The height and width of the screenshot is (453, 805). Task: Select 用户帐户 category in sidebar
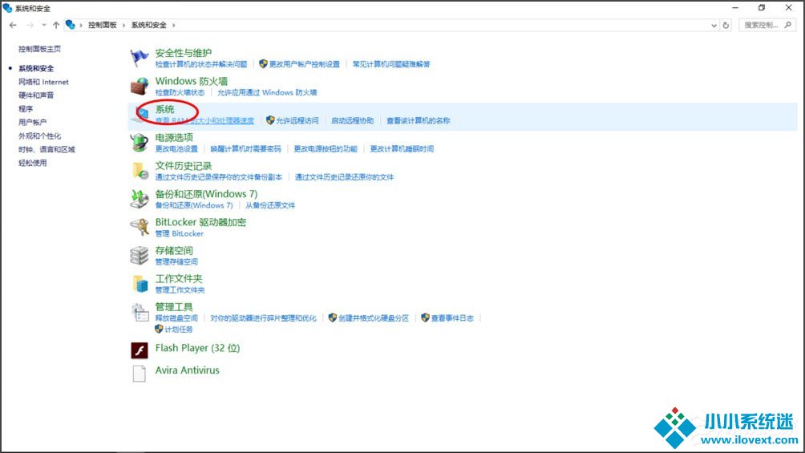(x=32, y=122)
